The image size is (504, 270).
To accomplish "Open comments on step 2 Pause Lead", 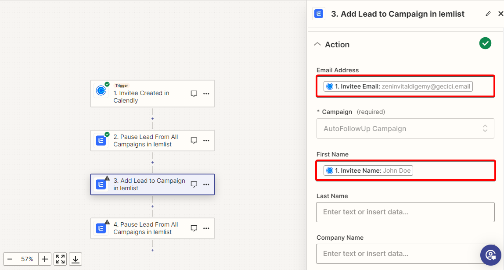I will [194, 141].
